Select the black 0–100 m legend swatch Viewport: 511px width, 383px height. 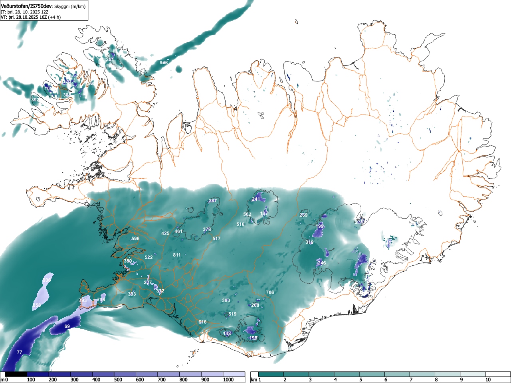point(16,374)
